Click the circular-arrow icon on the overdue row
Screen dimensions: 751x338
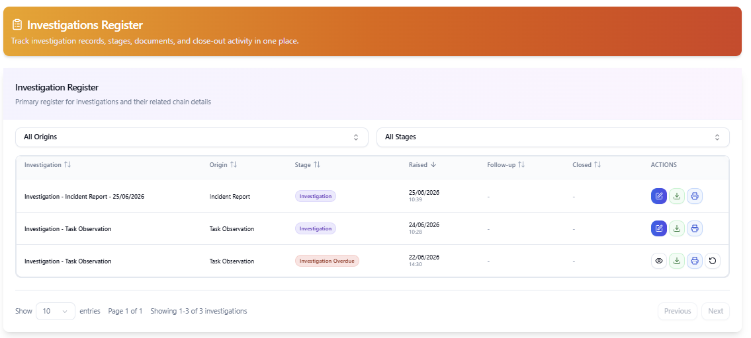(713, 261)
